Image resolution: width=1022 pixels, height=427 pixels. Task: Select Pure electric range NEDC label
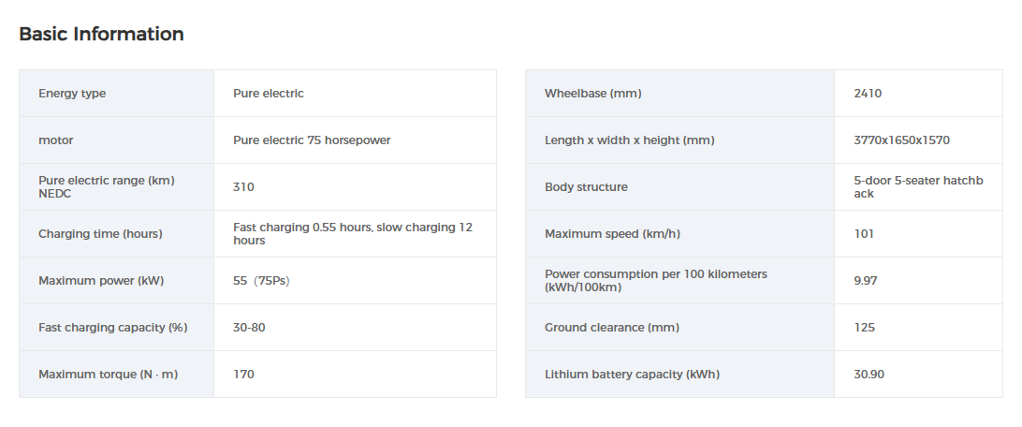pyautogui.click(x=107, y=186)
